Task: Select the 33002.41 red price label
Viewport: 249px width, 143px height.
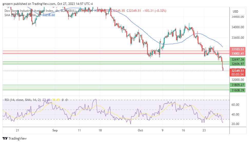Action: click(x=237, y=54)
